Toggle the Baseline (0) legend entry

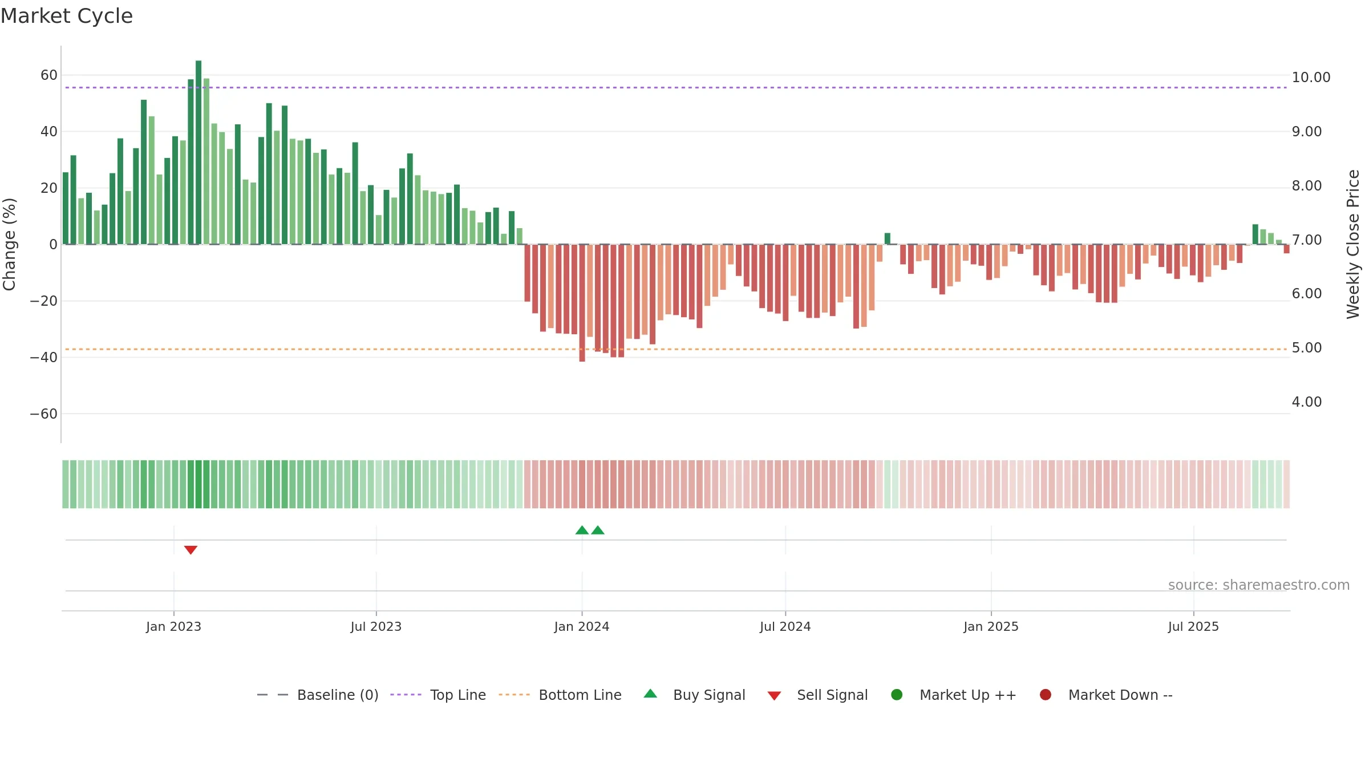pos(318,695)
